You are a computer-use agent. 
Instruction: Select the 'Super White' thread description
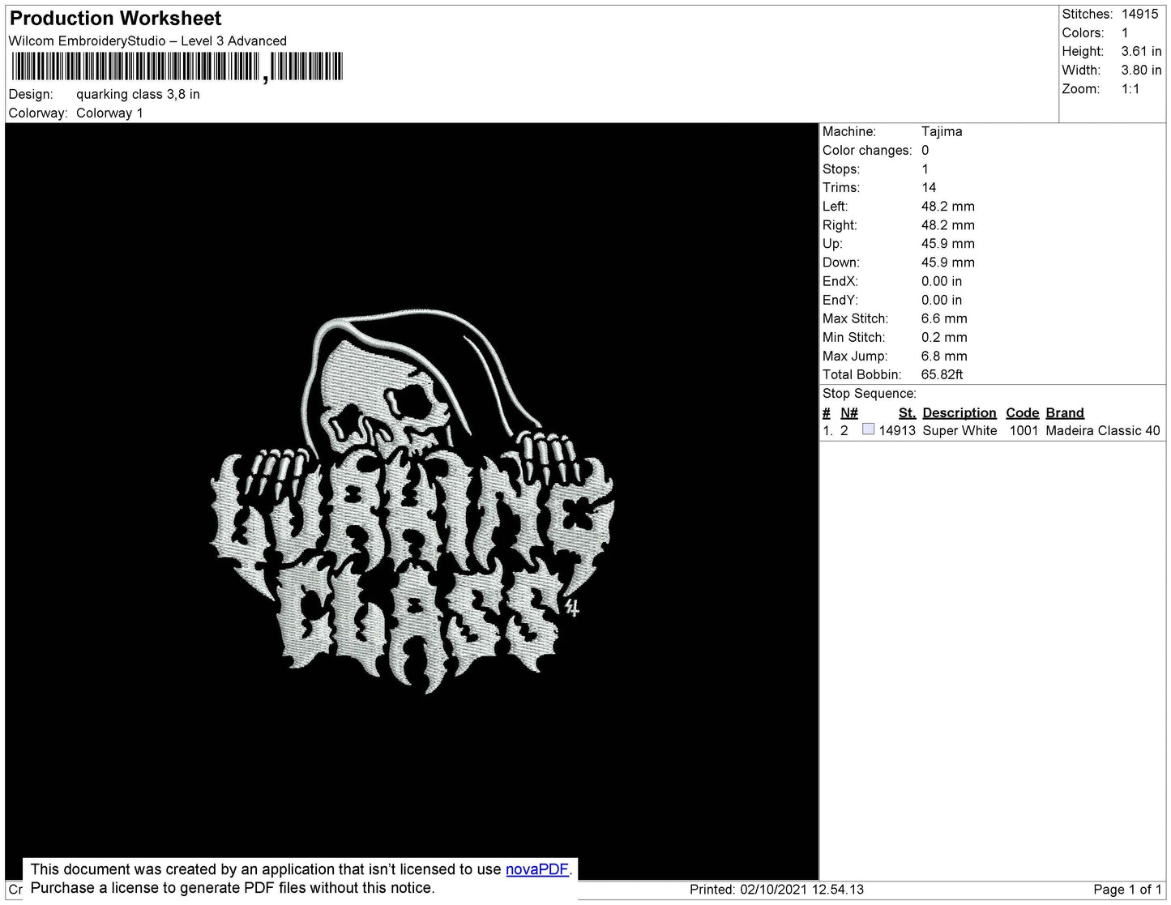(x=960, y=430)
